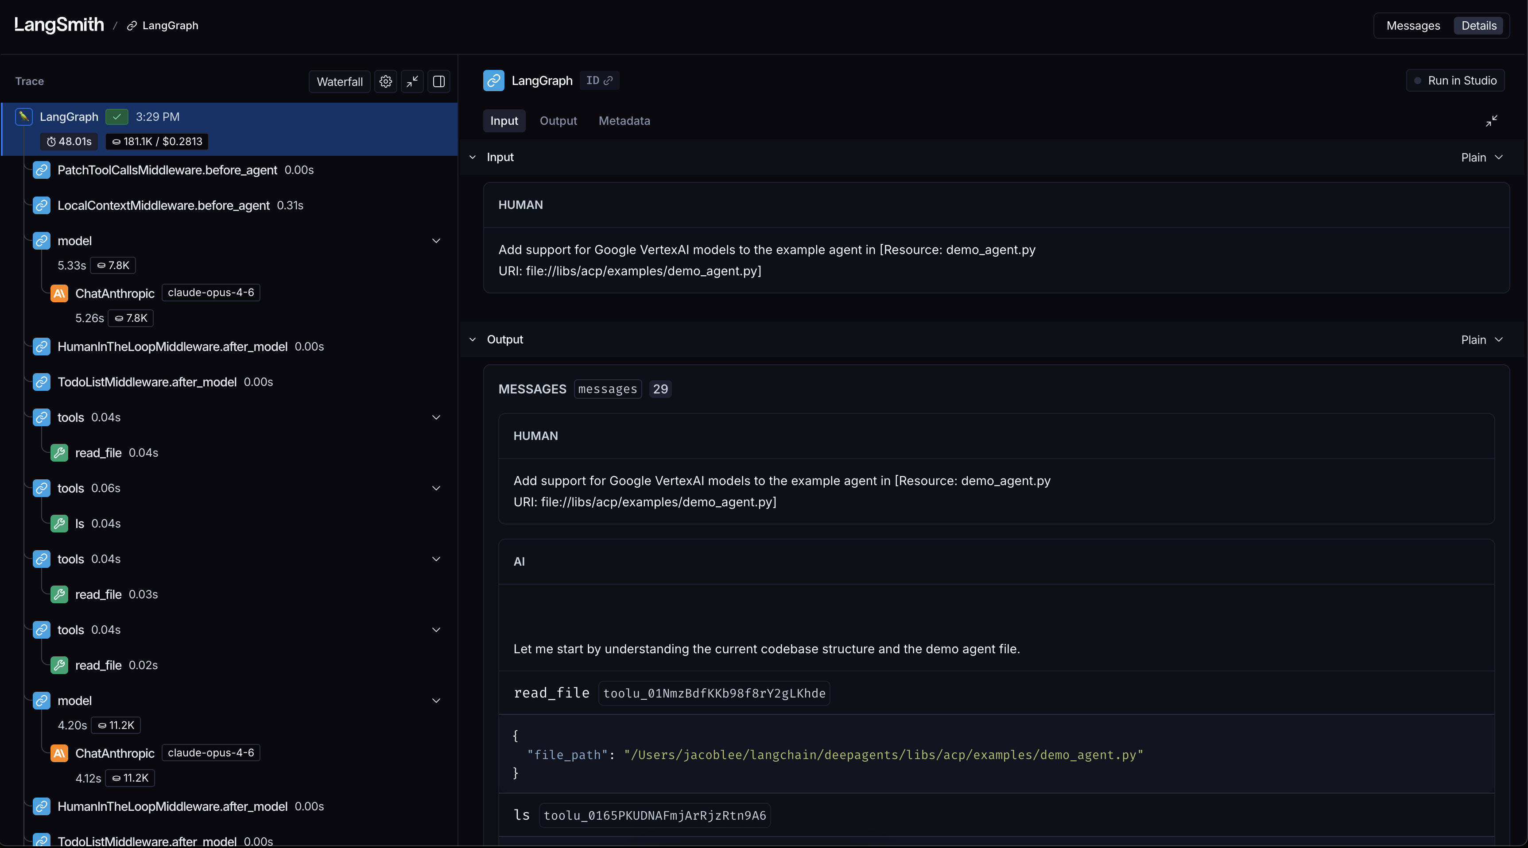1528x848 pixels.
Task: Select the Details view toggle
Action: click(1478, 26)
